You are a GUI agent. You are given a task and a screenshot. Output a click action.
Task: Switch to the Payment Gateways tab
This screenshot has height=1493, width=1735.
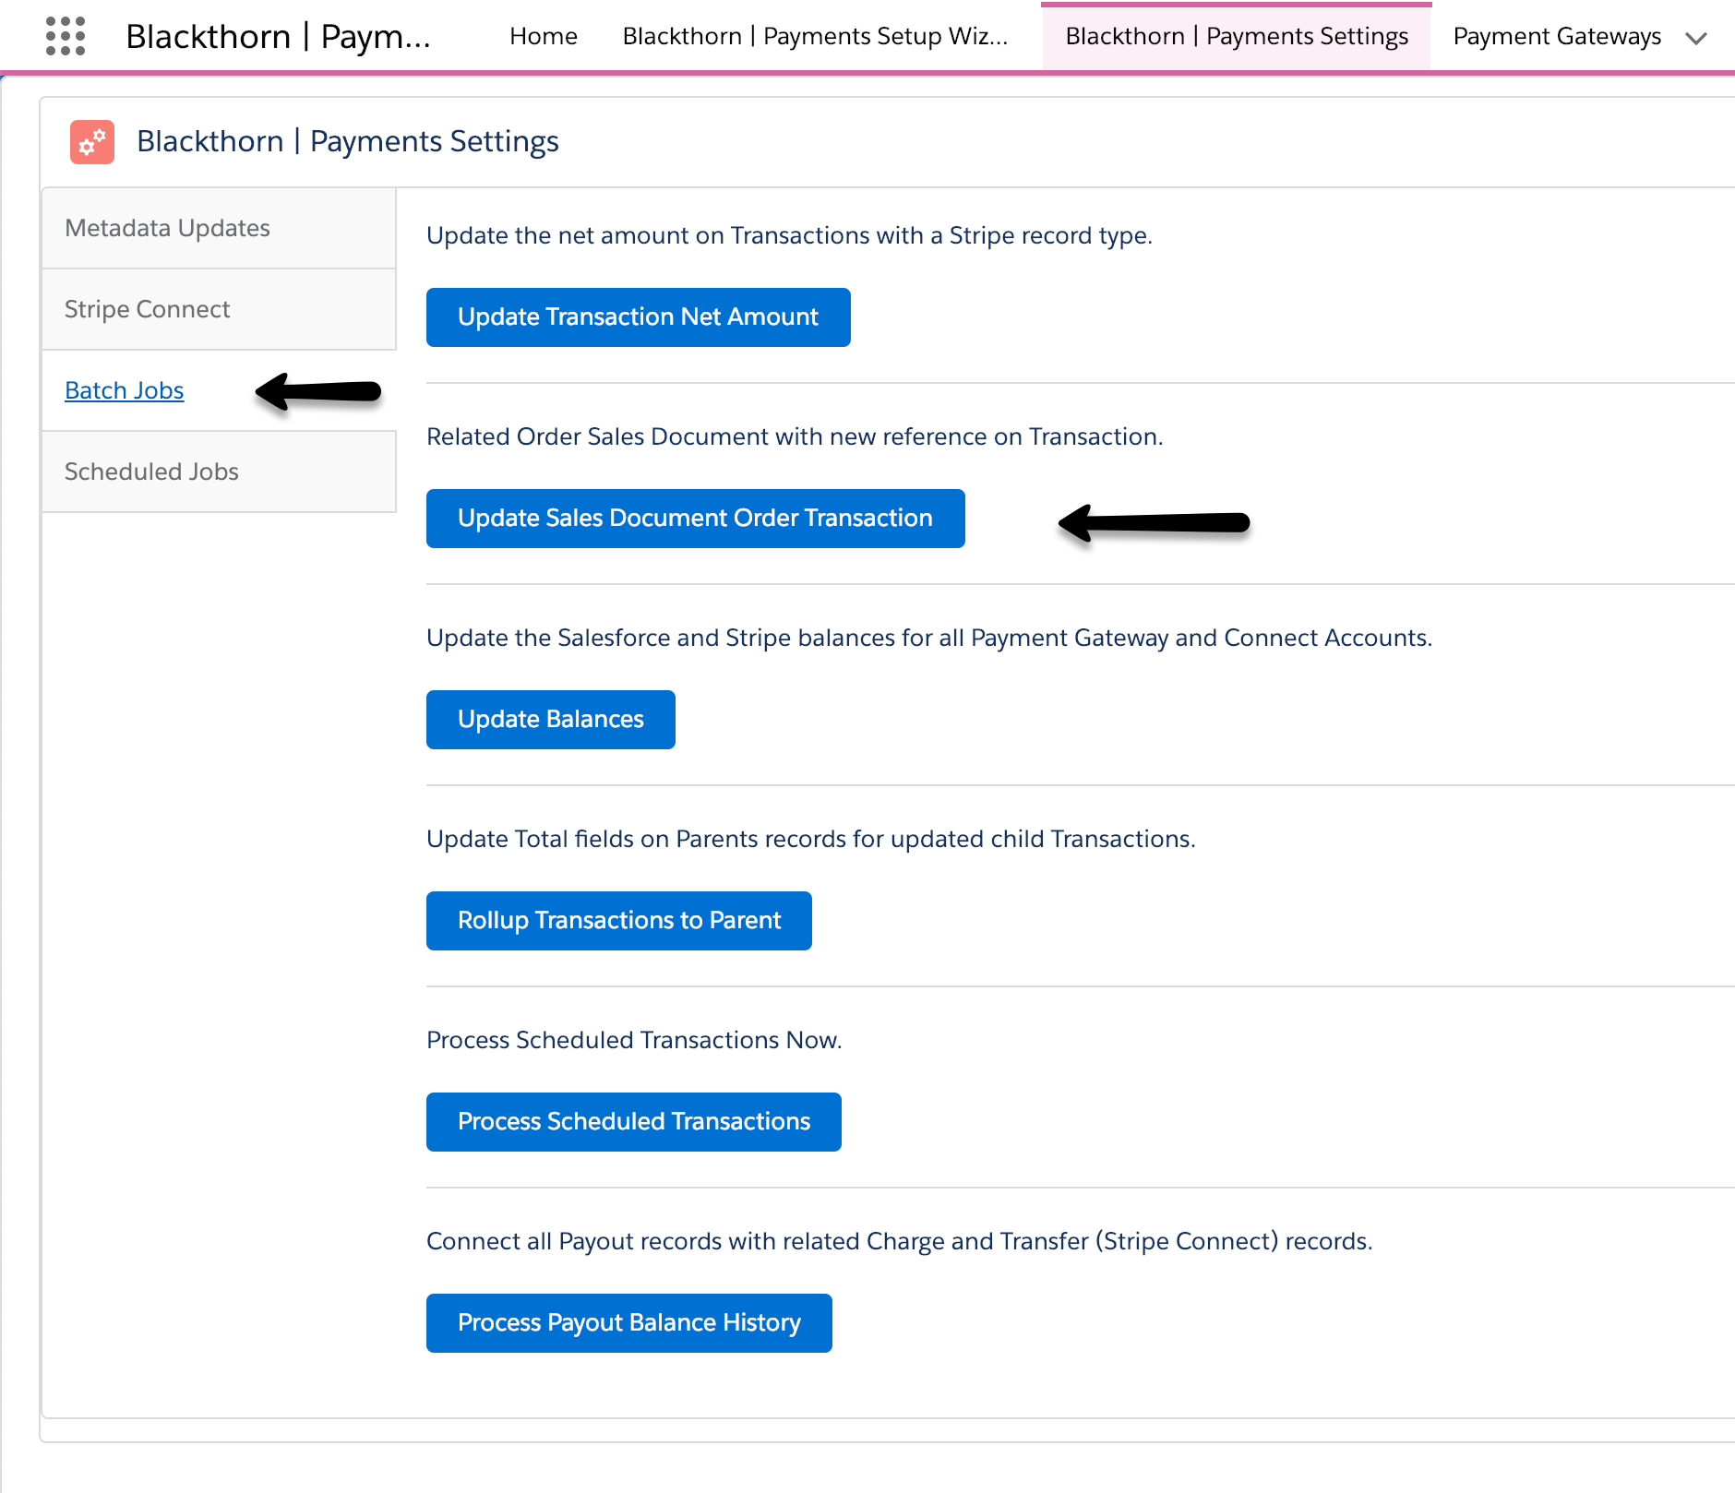(x=1557, y=36)
